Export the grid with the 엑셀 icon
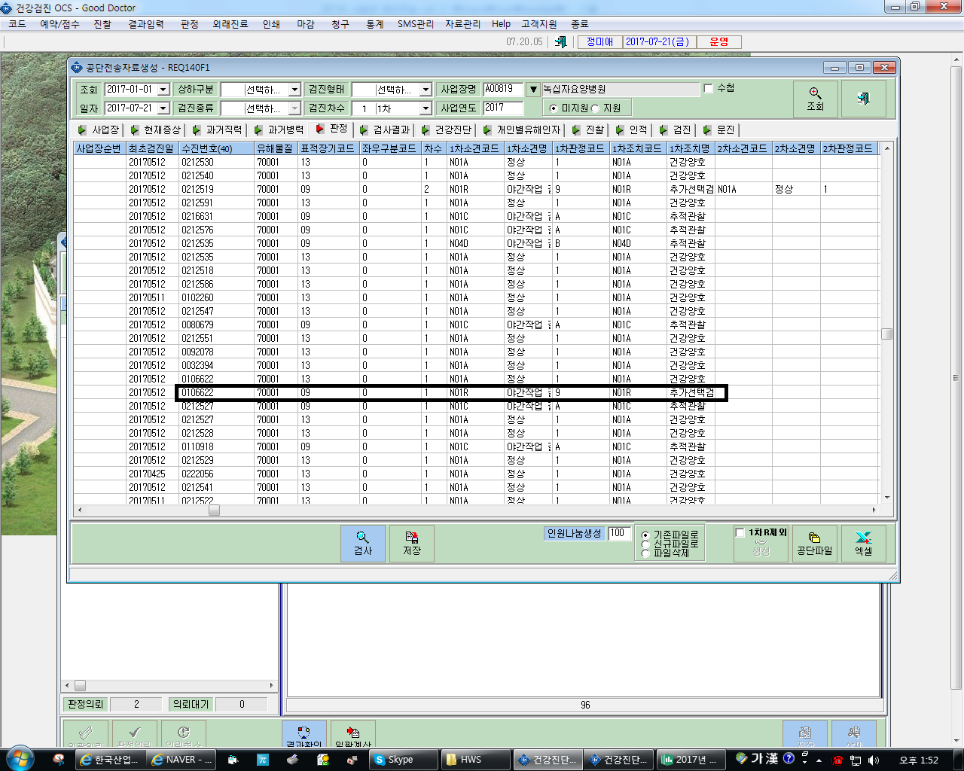Screen dimensions: 964x771 (863, 544)
